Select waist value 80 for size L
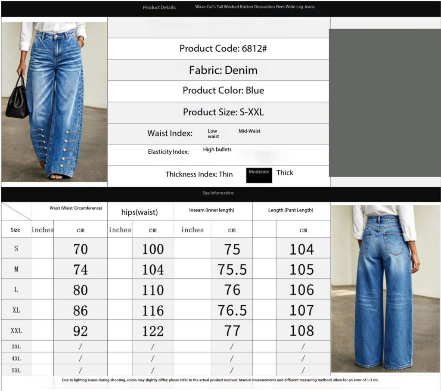This screenshot has width=441, height=391. click(81, 290)
